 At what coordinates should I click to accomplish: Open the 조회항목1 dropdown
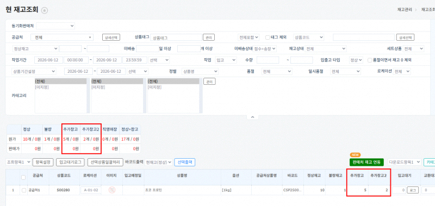[x=18, y=162]
